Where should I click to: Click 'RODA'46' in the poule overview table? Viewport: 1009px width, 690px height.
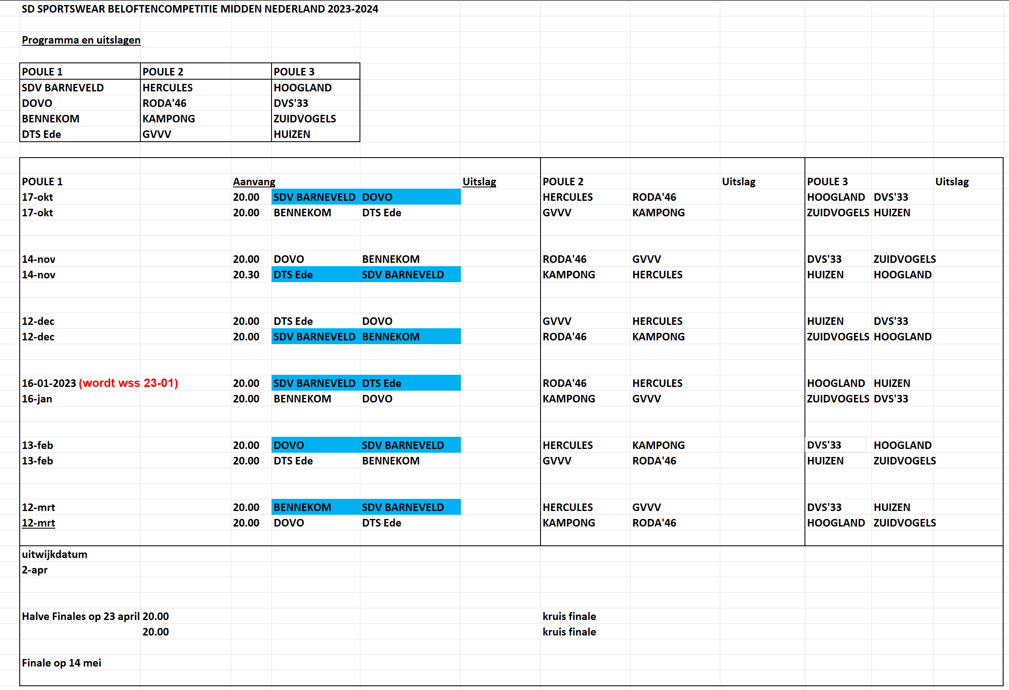coord(165,104)
